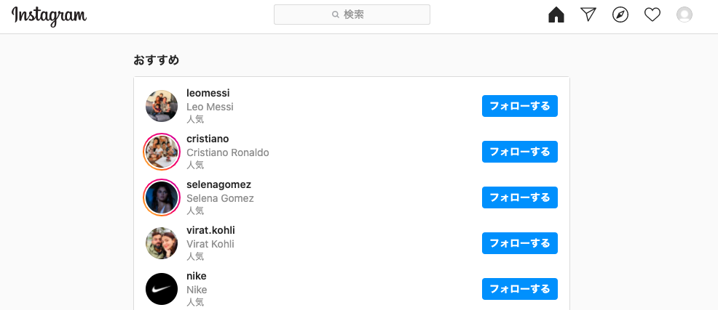This screenshot has height=310, width=718.
Task: Open the nike username link
Action: tap(197, 276)
